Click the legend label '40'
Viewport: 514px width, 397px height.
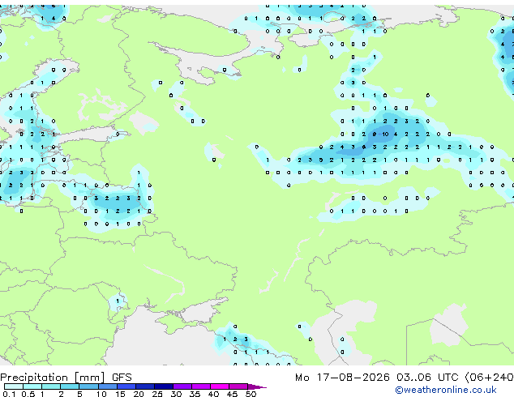[x=213, y=394]
